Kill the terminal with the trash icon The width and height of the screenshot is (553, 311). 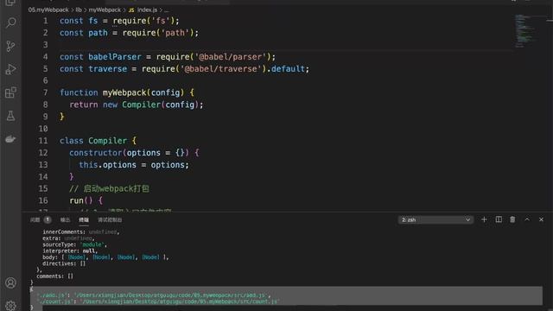click(512, 219)
